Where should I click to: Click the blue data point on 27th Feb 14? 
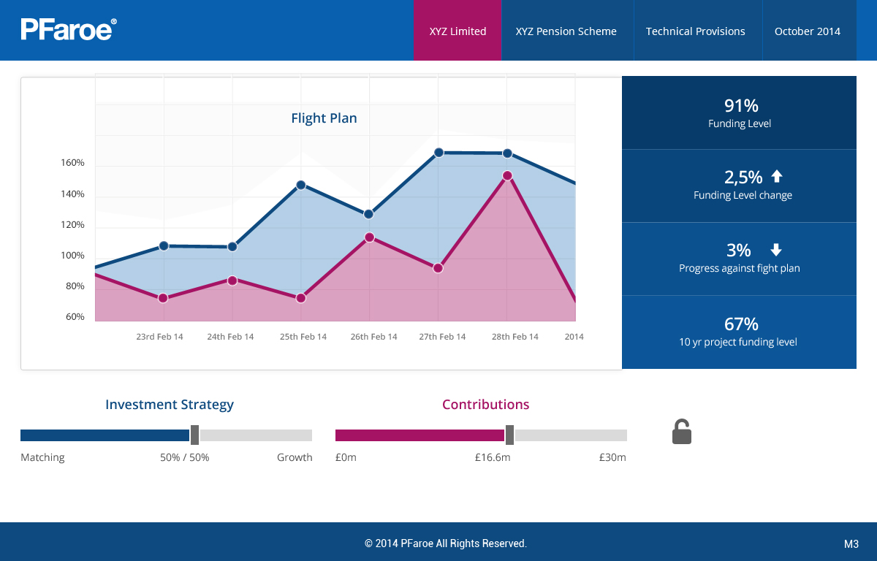(438, 153)
